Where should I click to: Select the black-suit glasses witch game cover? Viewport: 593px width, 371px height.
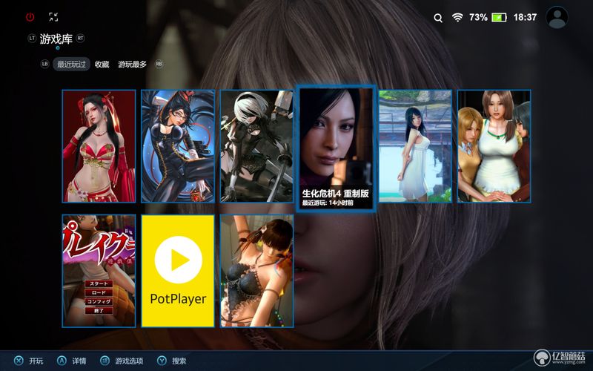pyautogui.click(x=178, y=146)
